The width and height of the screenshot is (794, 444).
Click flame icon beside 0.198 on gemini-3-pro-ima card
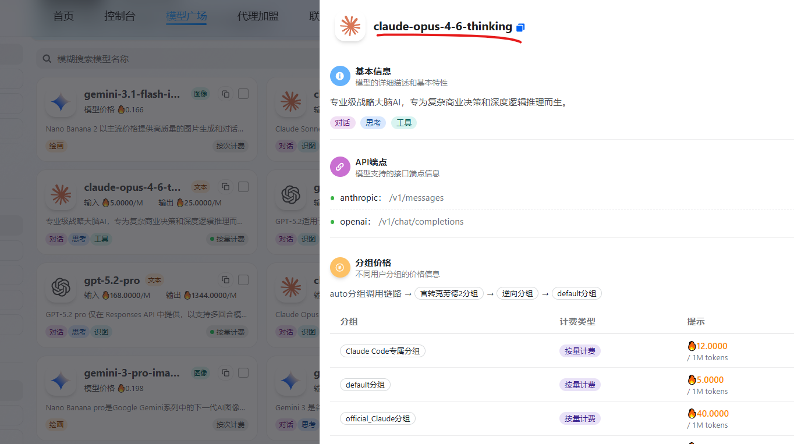pyautogui.click(x=121, y=388)
